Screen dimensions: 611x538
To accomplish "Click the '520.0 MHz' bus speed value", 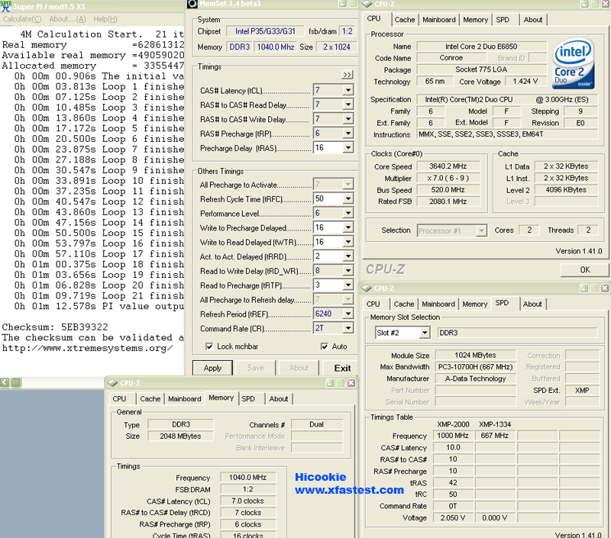I will [448, 190].
